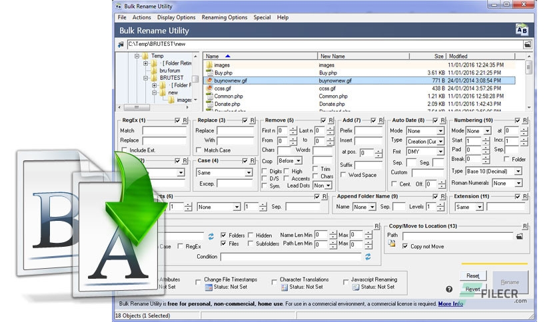Click the help question mark icon

[x=449, y=289]
